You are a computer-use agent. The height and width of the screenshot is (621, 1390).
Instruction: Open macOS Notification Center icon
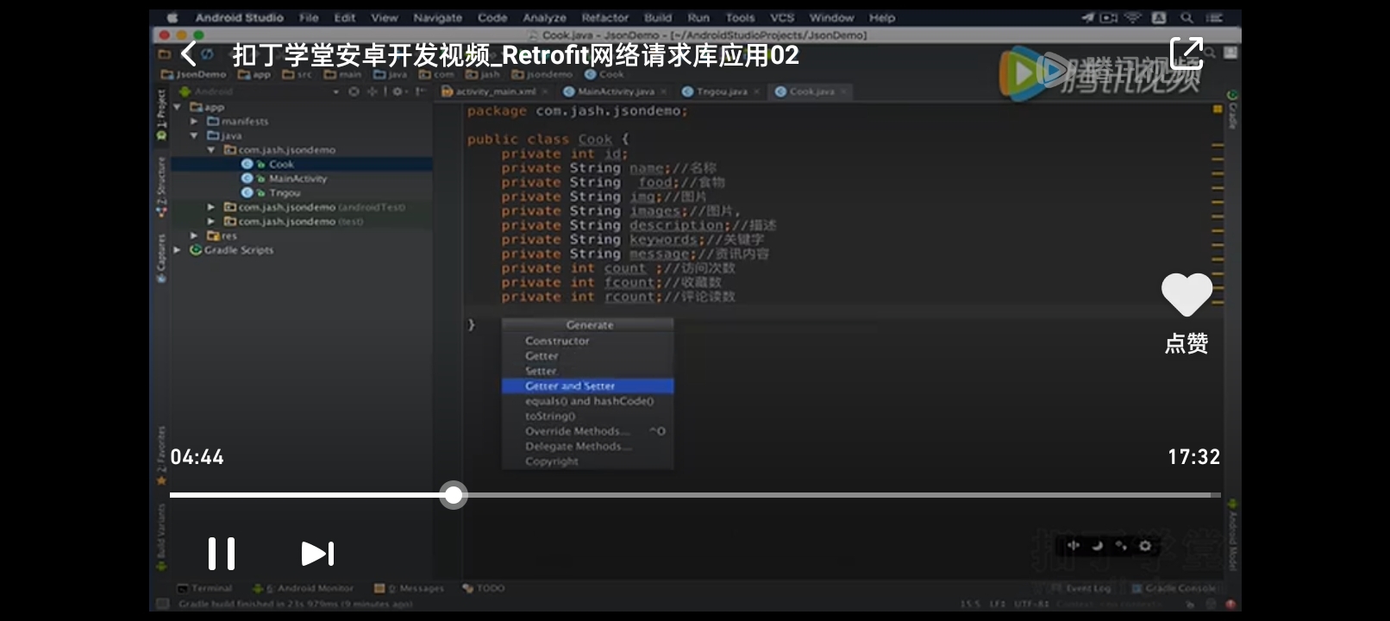click(1215, 17)
